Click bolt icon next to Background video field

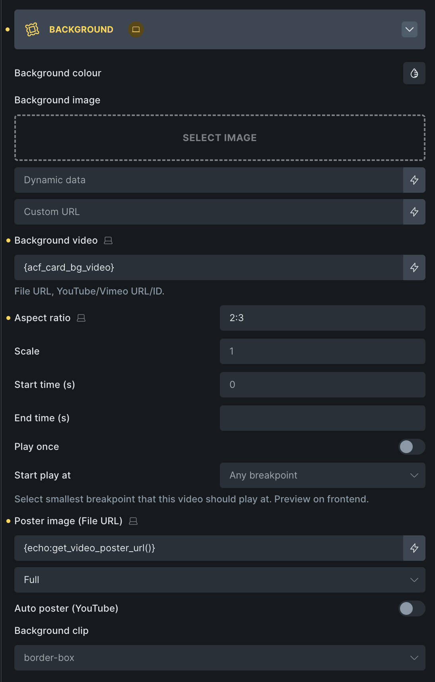pos(414,267)
